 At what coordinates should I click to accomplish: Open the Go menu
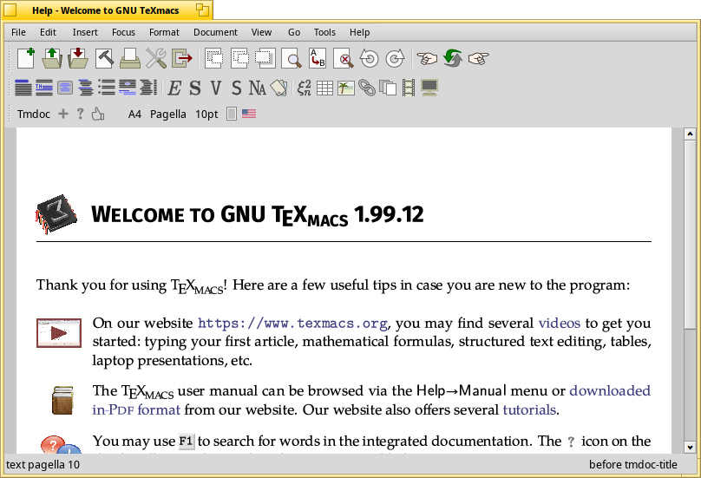pyautogui.click(x=294, y=32)
